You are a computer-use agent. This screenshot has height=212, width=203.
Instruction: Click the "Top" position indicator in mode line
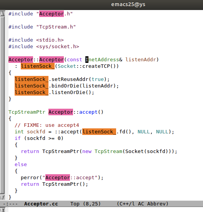(75, 204)
